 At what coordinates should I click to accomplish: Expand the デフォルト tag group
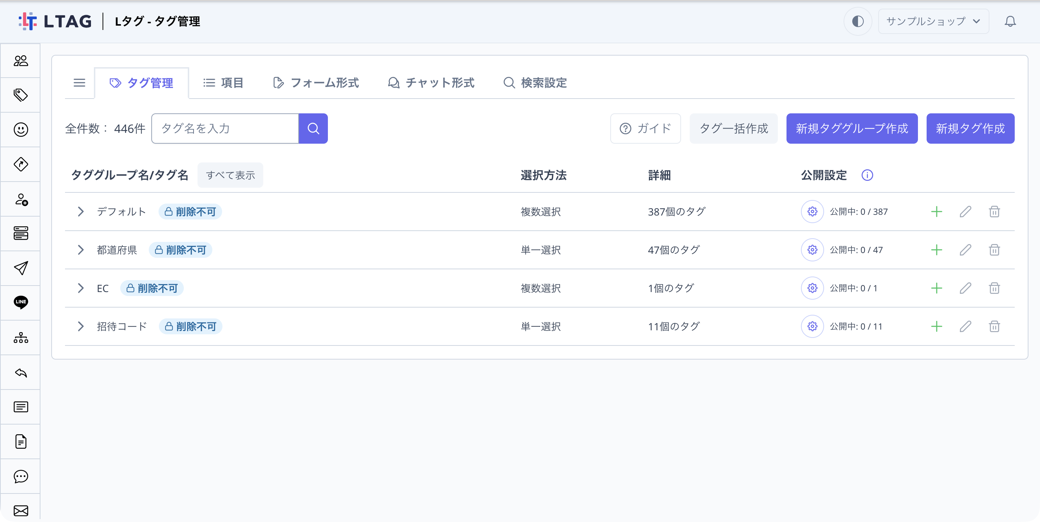[x=80, y=212]
